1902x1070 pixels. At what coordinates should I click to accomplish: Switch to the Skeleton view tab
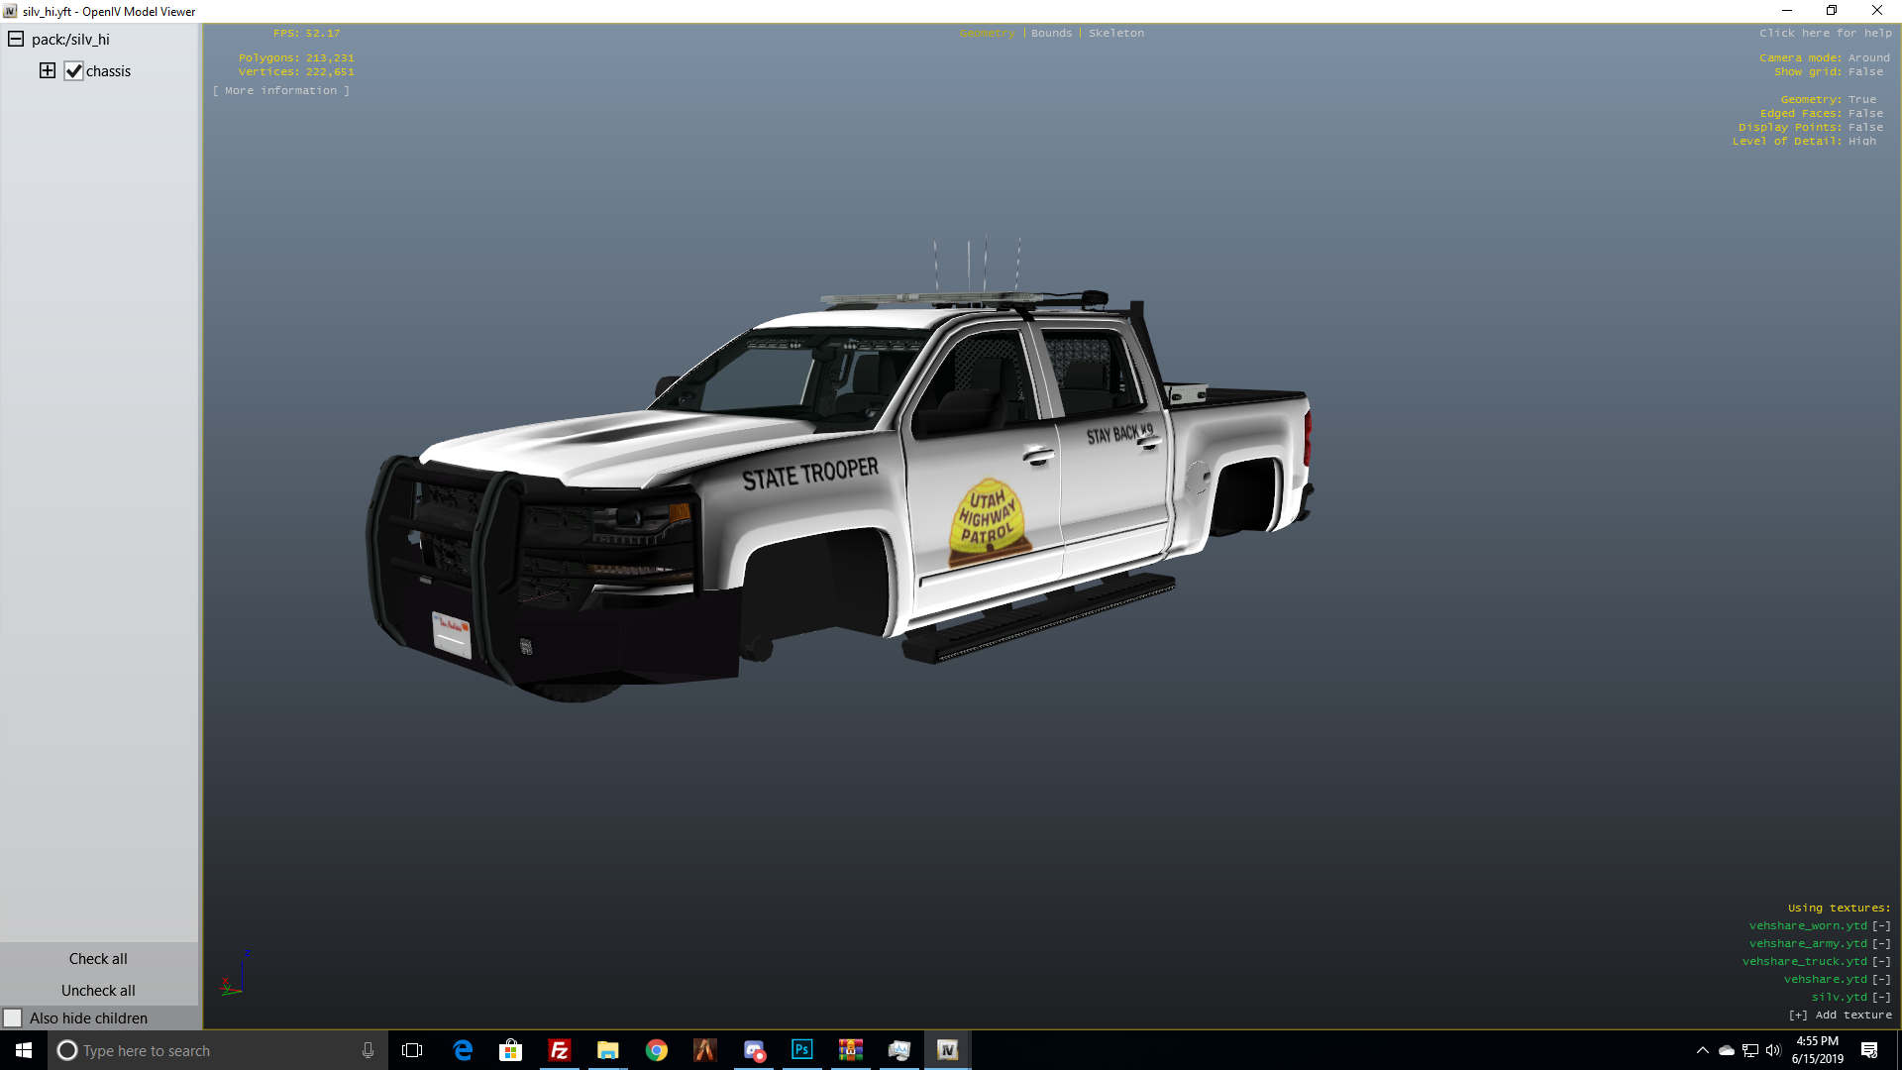[x=1115, y=34]
